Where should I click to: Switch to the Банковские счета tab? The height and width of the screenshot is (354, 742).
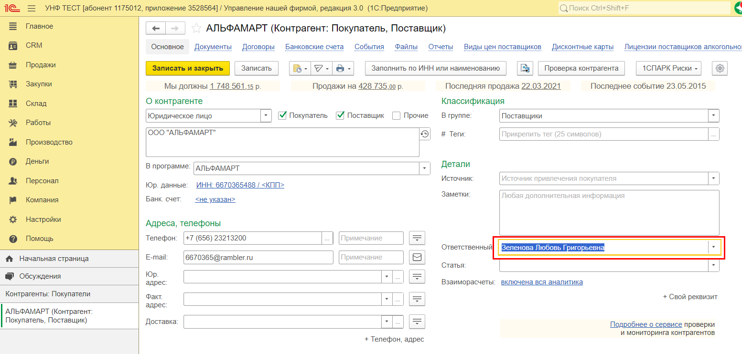pos(314,47)
